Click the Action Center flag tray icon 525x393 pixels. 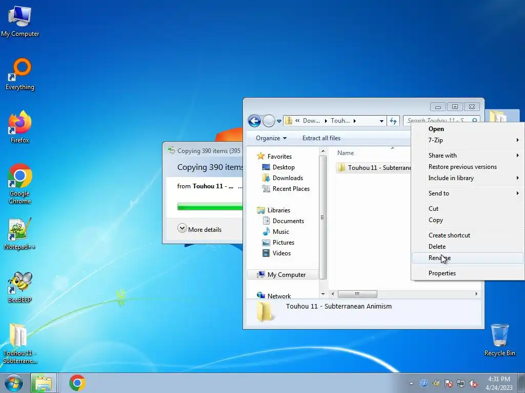[448, 383]
